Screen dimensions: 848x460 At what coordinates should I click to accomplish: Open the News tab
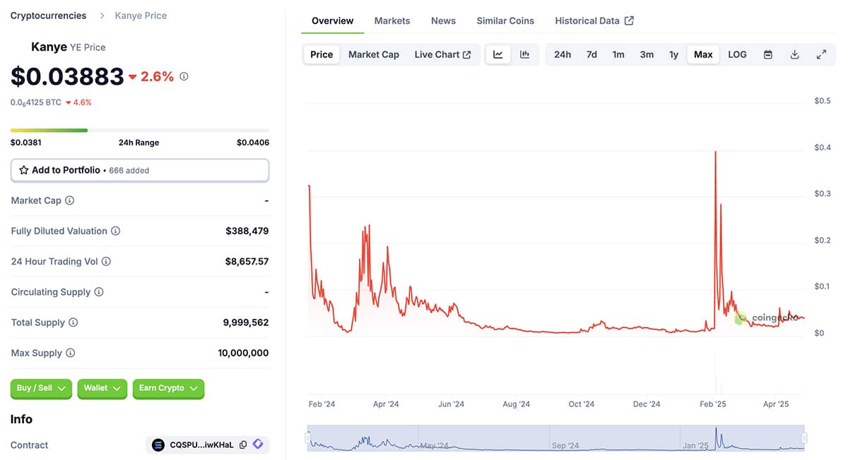click(x=443, y=20)
